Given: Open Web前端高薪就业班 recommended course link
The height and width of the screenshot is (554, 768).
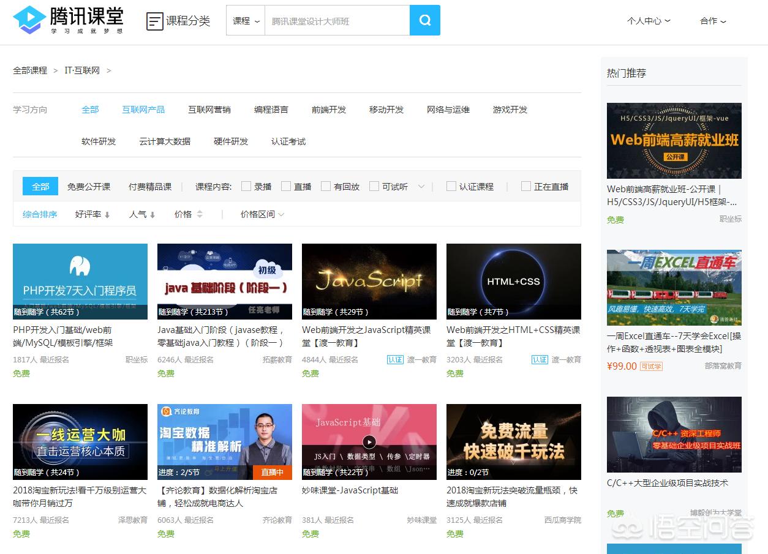Looking at the screenshot, I should pos(672,195).
